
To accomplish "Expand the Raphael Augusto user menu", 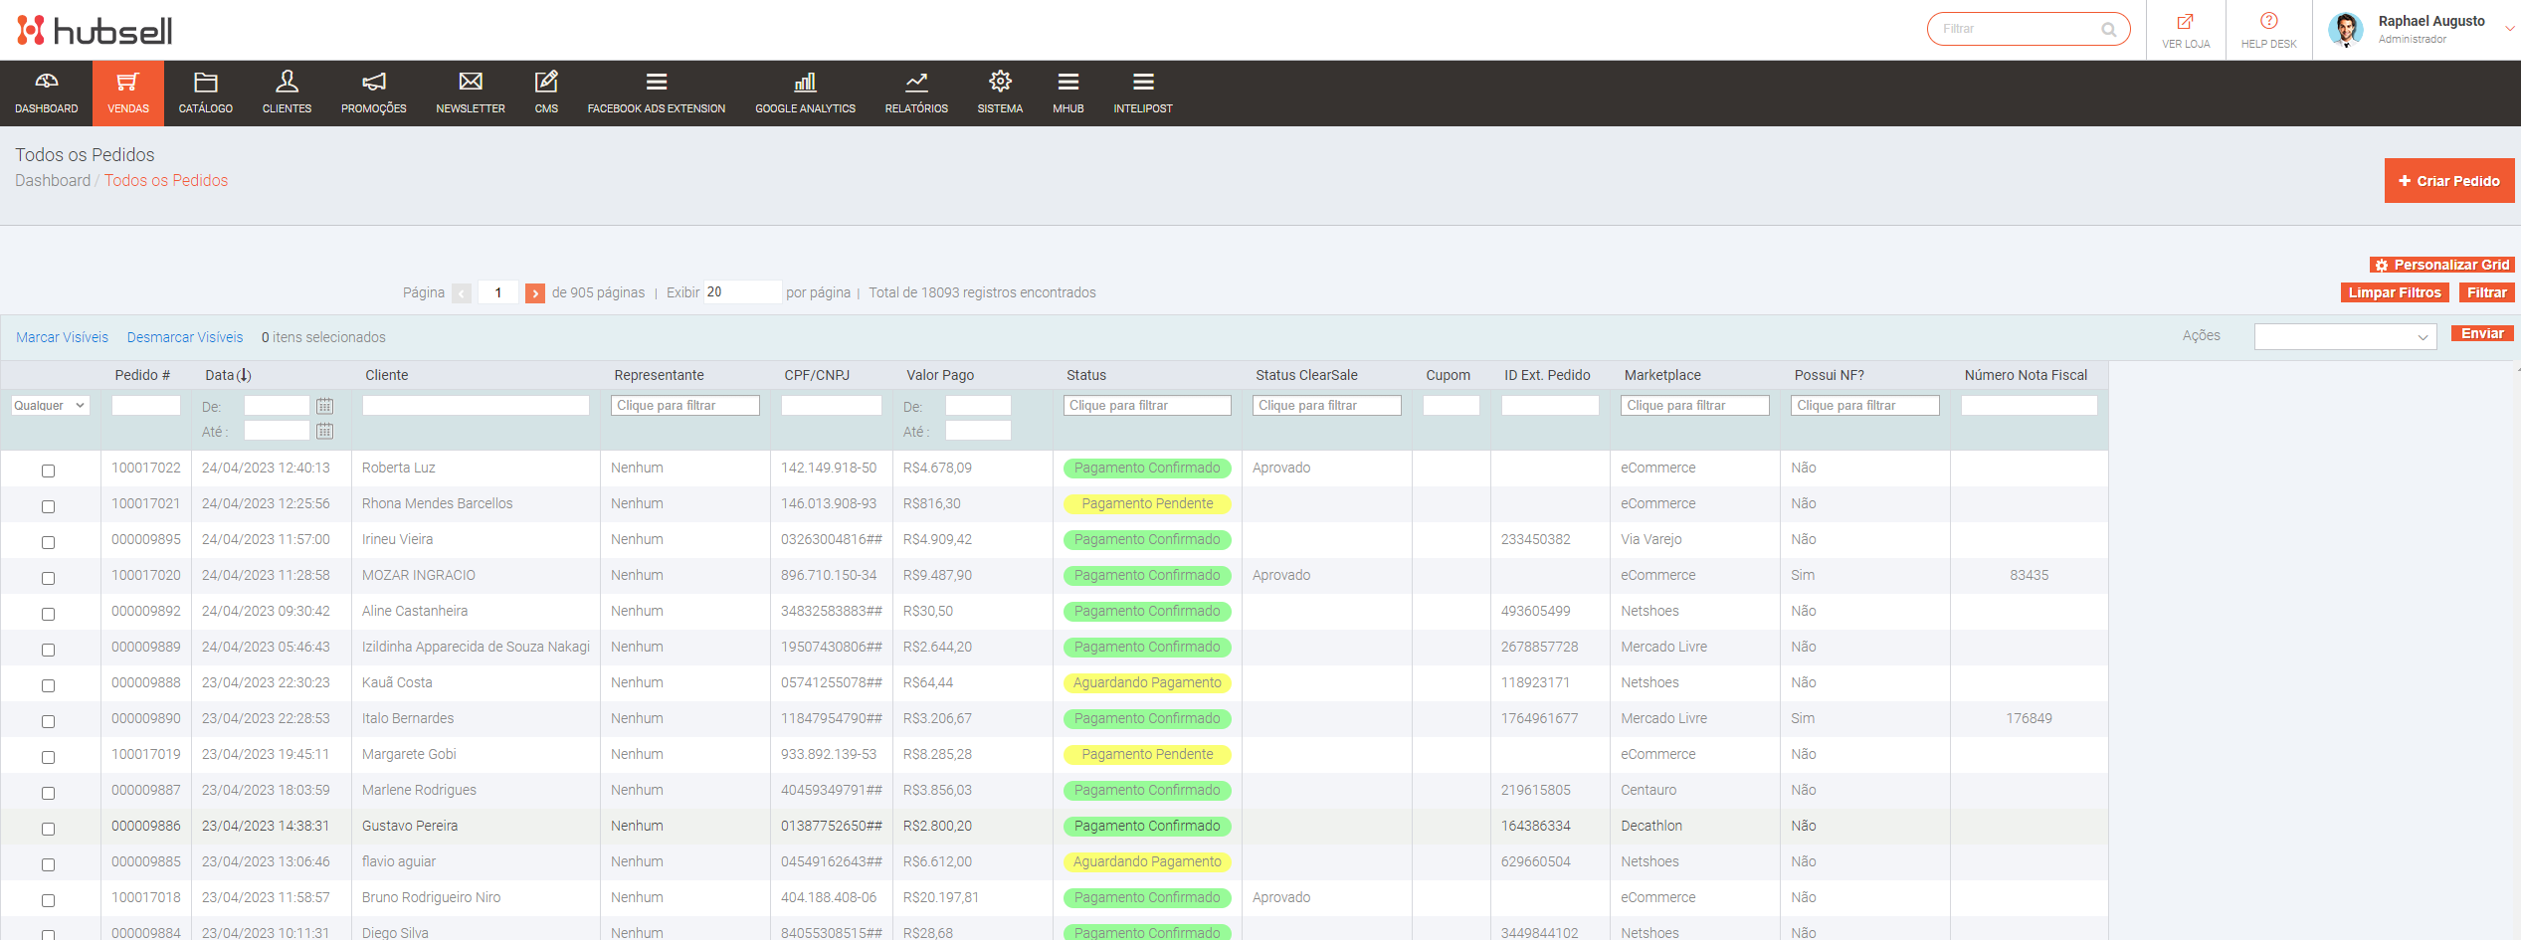I will click(2508, 29).
